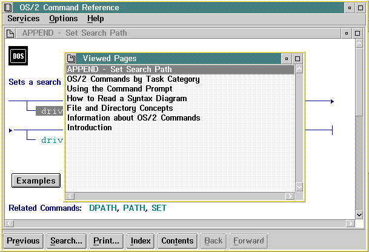Open the Services menu
369x252 pixels.
click(24, 19)
